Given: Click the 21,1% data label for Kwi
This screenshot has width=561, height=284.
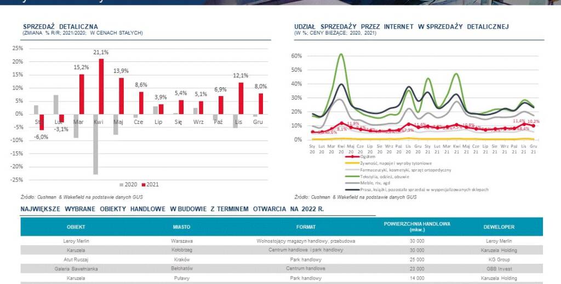Looking at the screenshot, I should (x=100, y=53).
